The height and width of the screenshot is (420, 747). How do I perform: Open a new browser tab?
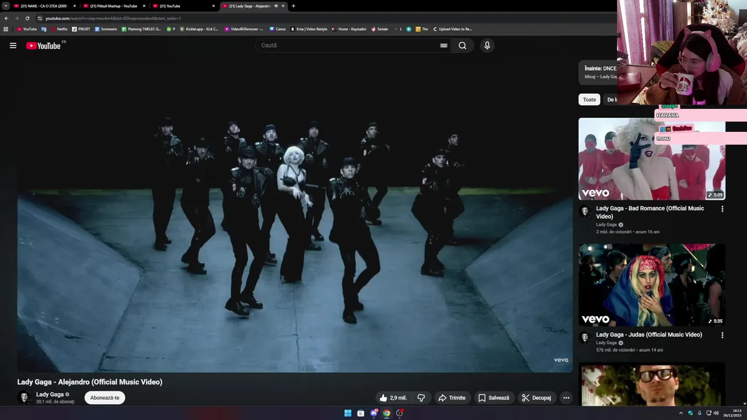point(293,6)
